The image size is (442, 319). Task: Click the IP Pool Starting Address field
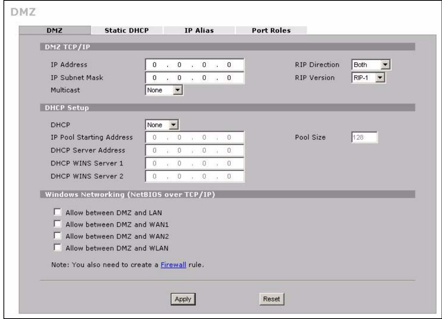click(x=194, y=137)
